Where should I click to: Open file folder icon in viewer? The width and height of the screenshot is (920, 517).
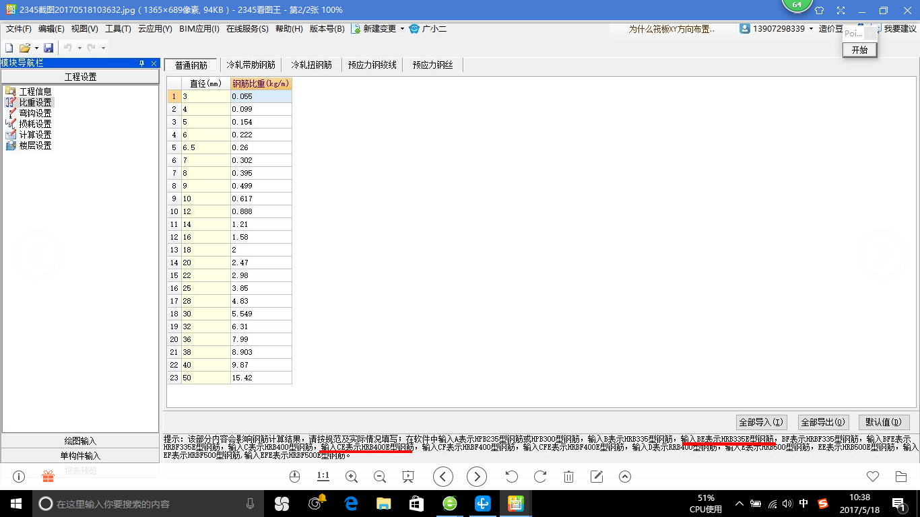point(901,477)
